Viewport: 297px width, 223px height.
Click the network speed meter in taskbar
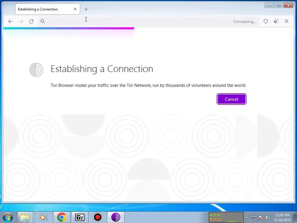(226, 217)
